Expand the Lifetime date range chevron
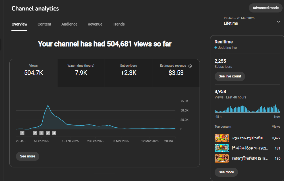The width and height of the screenshot is (284, 181). 278,22
